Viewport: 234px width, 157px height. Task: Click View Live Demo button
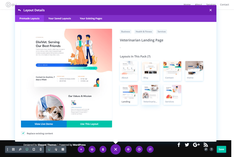[x=44, y=124]
